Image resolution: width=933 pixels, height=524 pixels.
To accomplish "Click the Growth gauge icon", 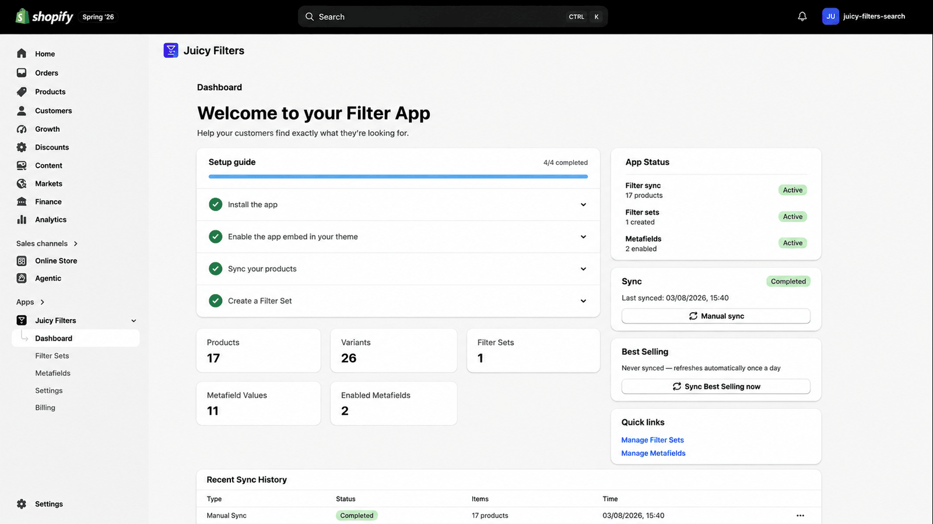I will [x=22, y=129].
